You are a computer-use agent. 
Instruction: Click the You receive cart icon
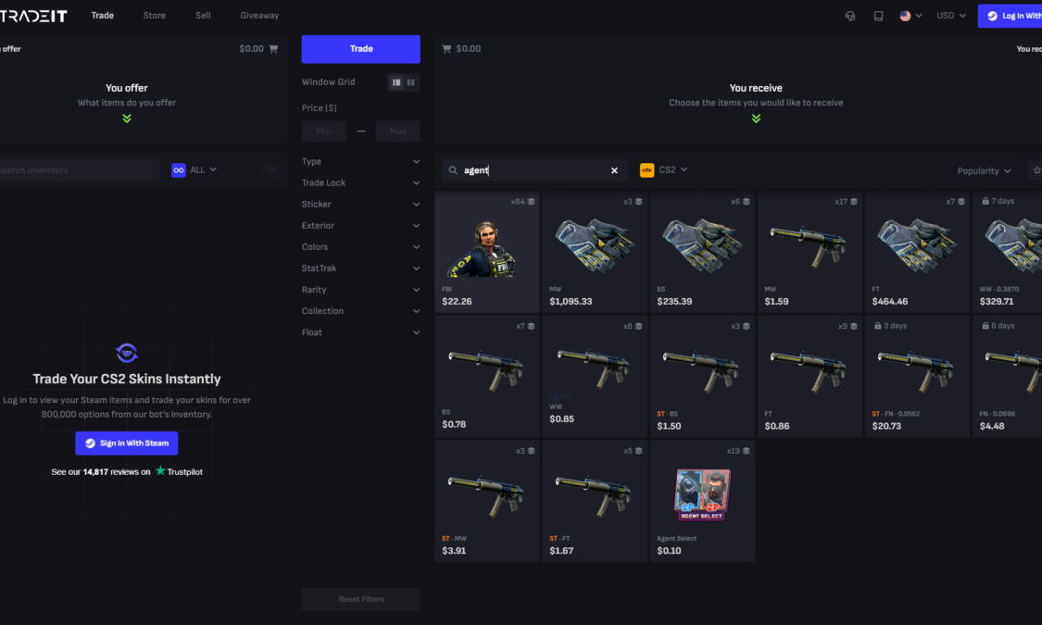(446, 48)
